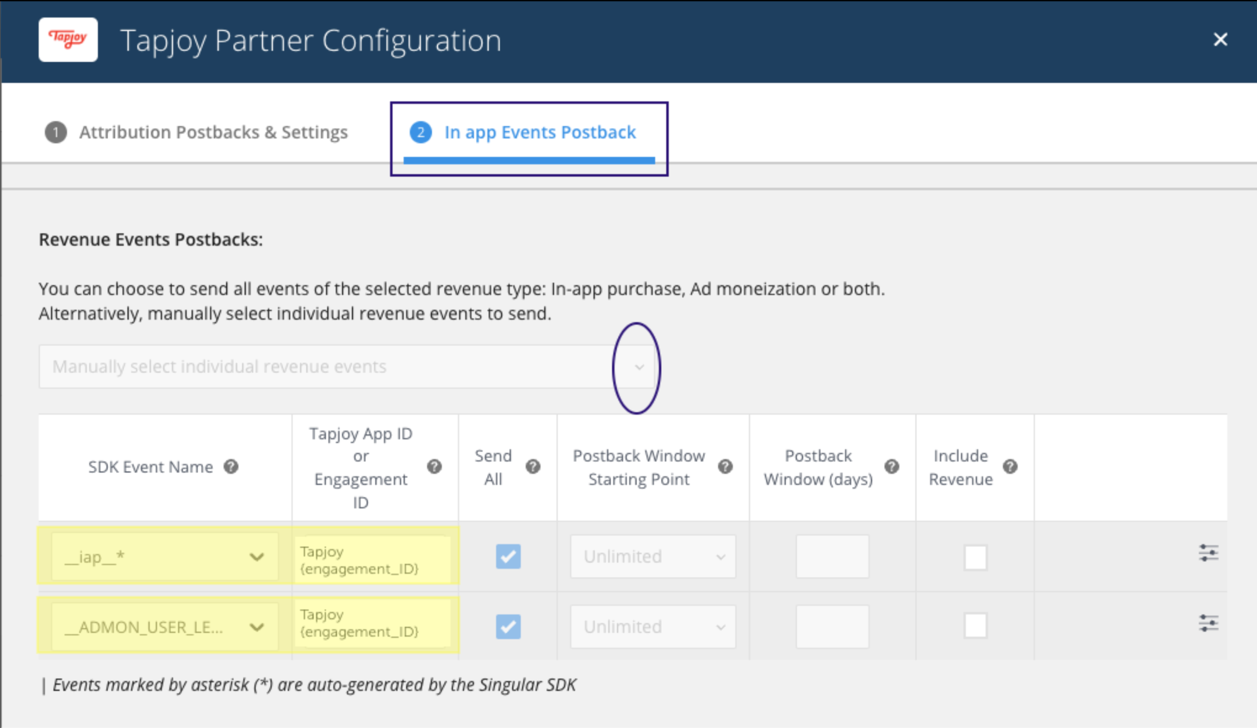Uncheck Send All for __ADMON_USER_LE event
The height and width of the screenshot is (728, 1257).
tap(508, 627)
